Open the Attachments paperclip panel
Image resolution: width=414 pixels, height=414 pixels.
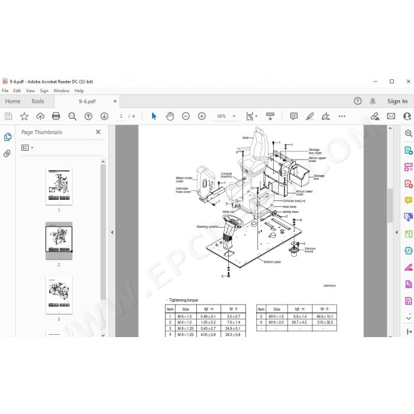7,153
